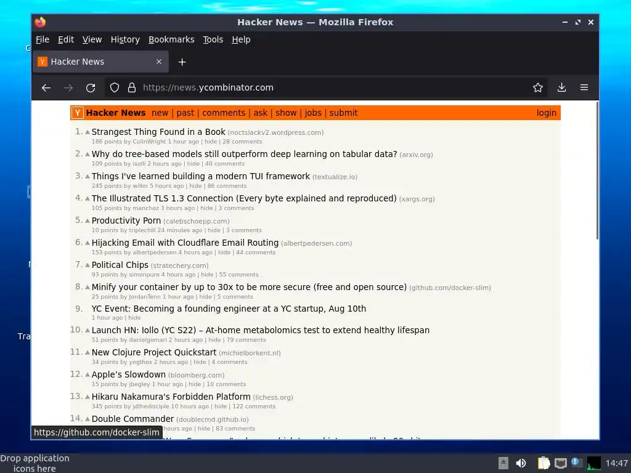Upvote 'Hijacking Email with Cloudflare Email Routing'
Viewport: 631px width, 473px height.
tap(88, 243)
